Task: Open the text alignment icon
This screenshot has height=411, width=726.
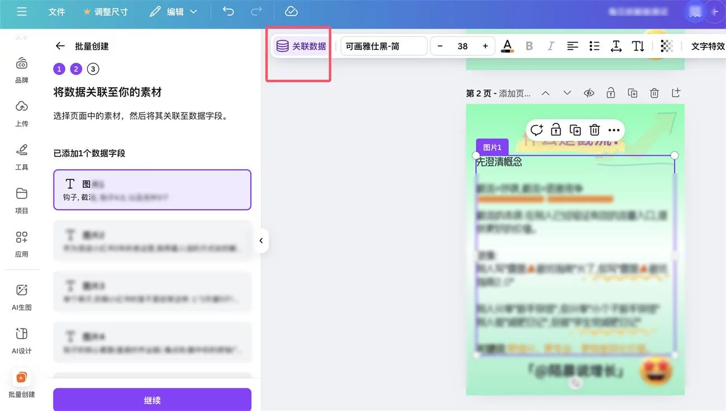Action: [572, 46]
